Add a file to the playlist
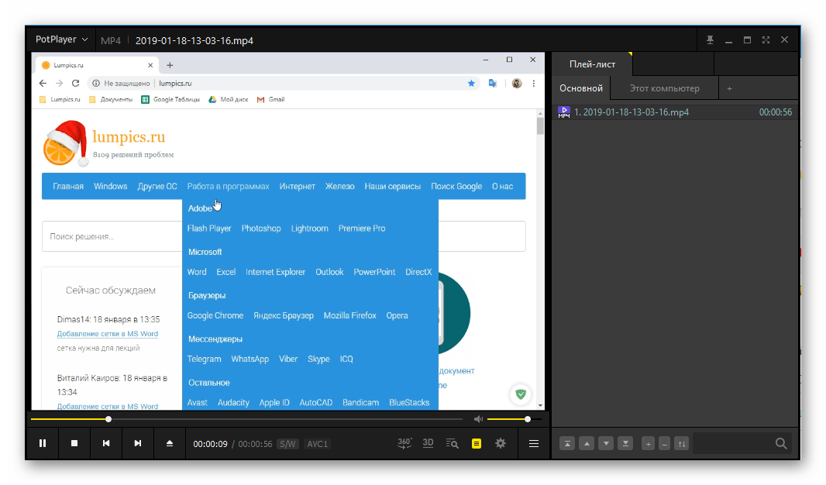This screenshot has height=485, width=826. click(649, 444)
